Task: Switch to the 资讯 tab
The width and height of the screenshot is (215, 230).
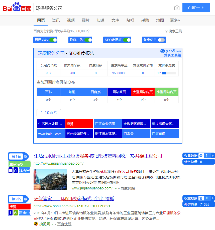Action: point(56,20)
